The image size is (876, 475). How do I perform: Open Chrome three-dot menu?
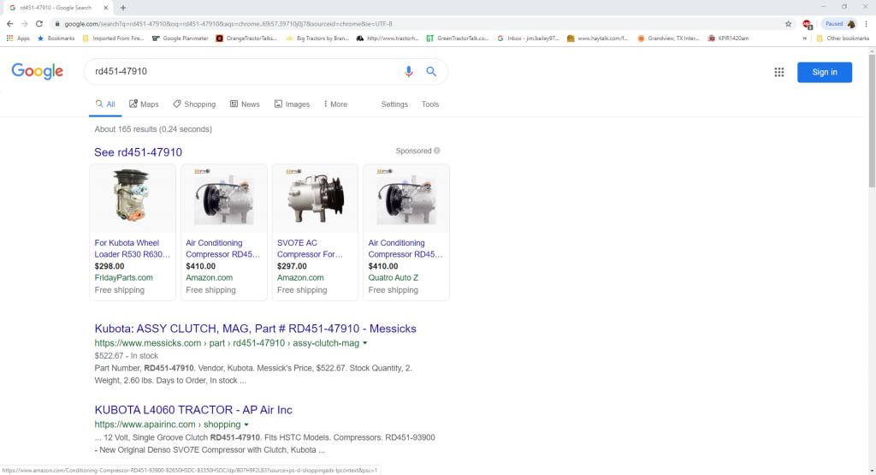(866, 24)
